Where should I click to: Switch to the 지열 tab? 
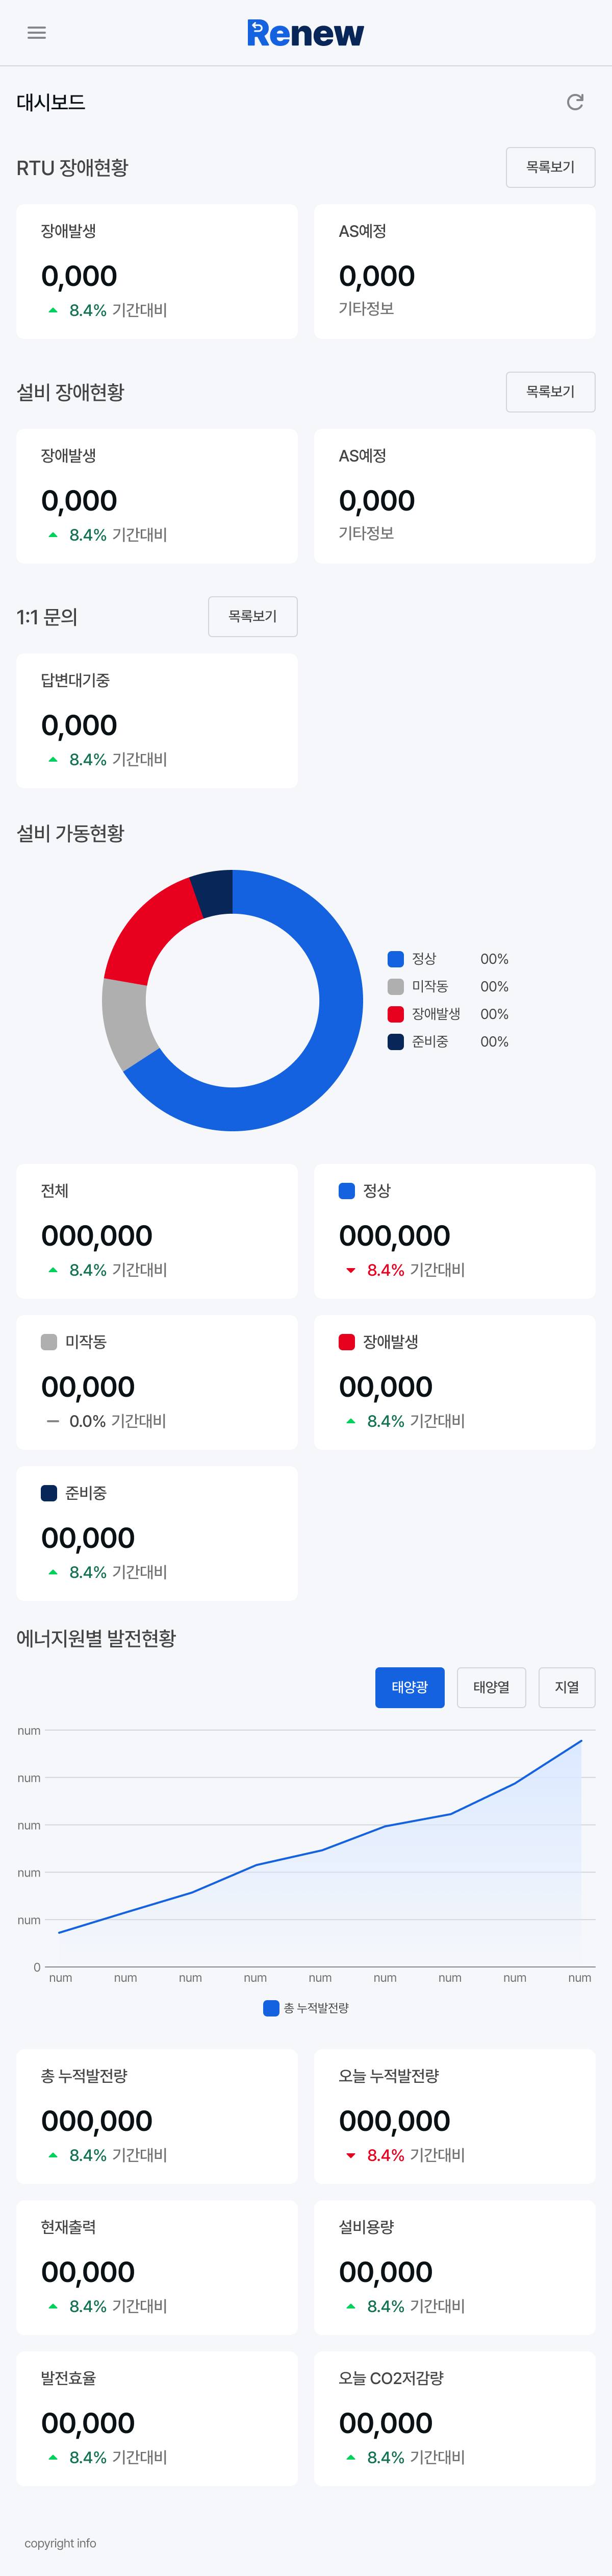(x=567, y=1687)
